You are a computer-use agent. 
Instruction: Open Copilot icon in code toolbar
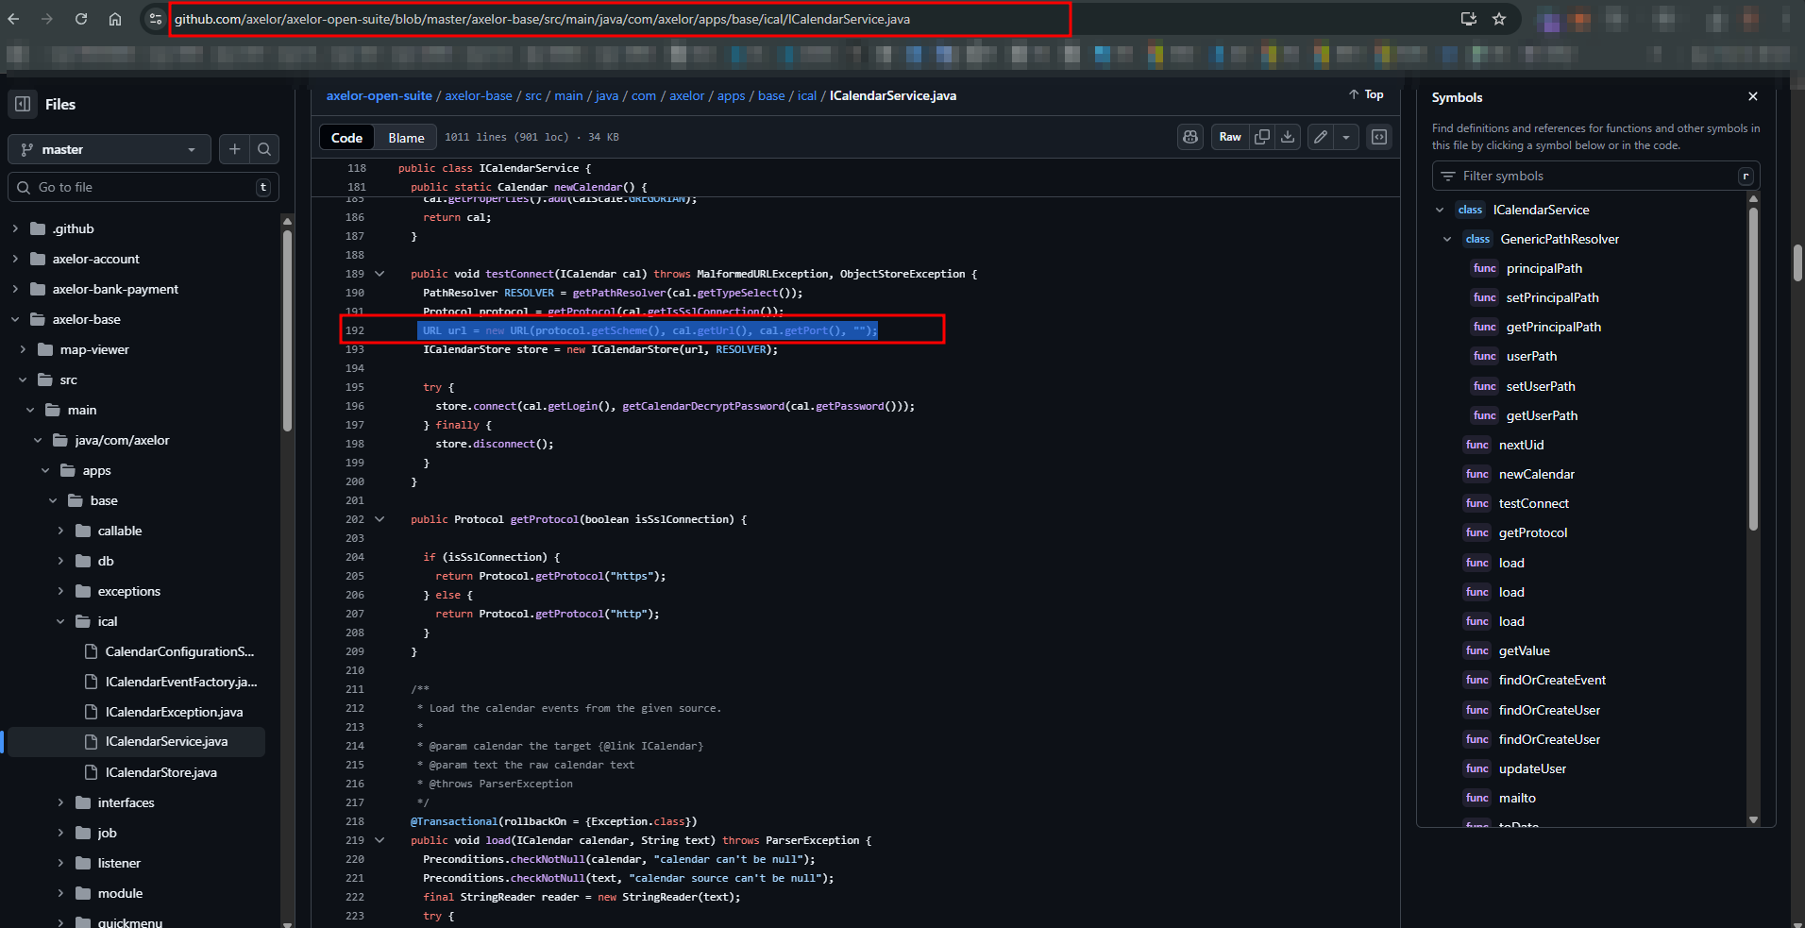click(1190, 137)
